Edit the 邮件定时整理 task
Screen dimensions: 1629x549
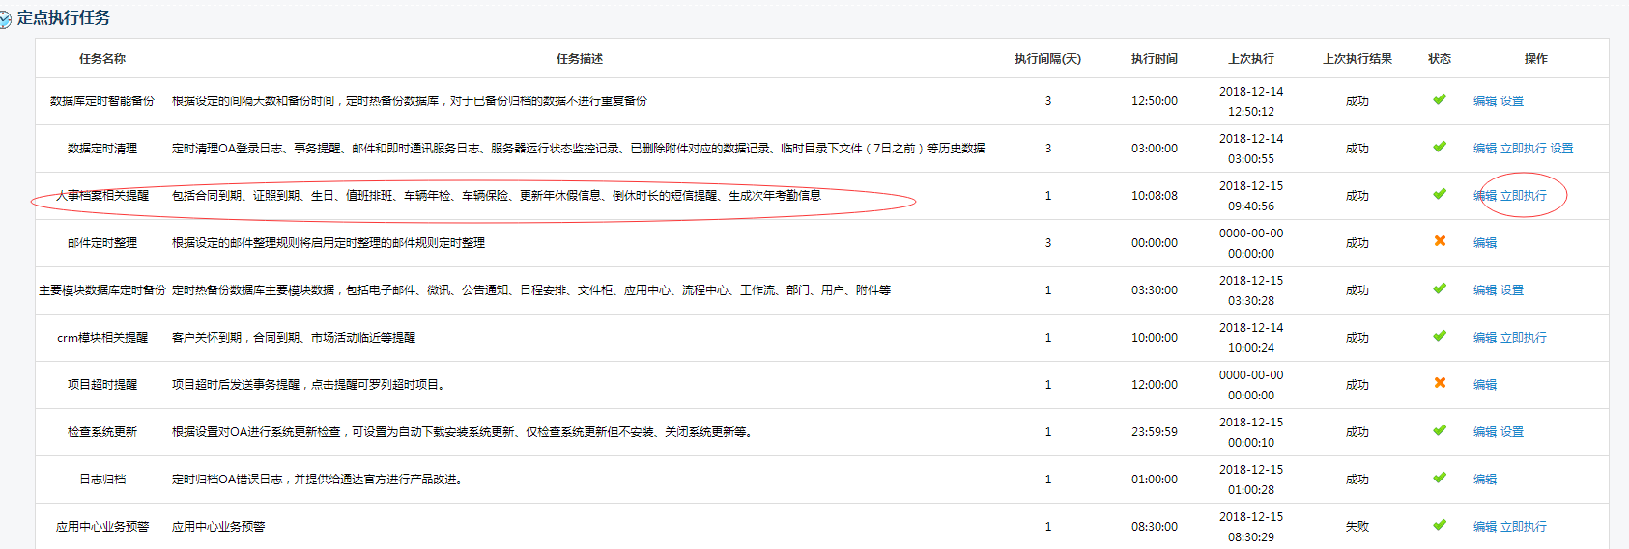point(1484,243)
